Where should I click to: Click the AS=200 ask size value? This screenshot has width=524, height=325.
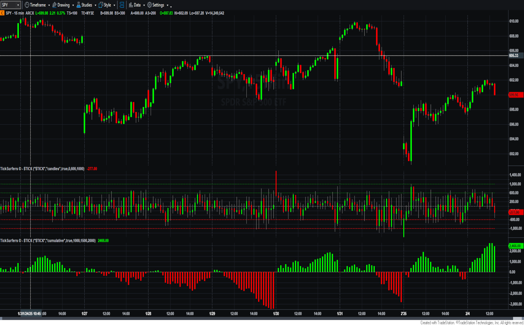click(x=150, y=13)
